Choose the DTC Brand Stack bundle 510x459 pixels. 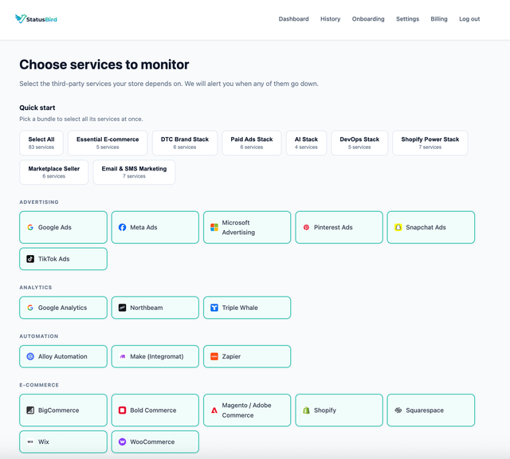click(185, 143)
